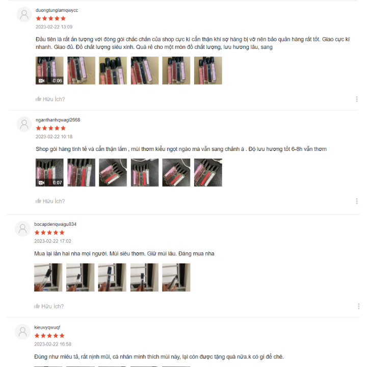This screenshot has width=367, height=367.
Task: Open bocapdenqwagu834's profile avatar icon
Action: pyautogui.click(x=23, y=229)
